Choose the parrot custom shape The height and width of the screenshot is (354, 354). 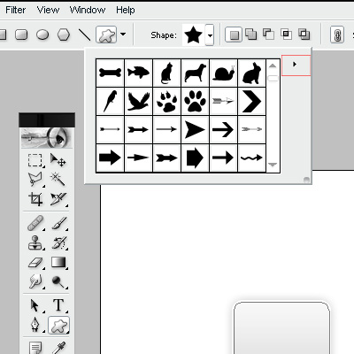coord(111,101)
